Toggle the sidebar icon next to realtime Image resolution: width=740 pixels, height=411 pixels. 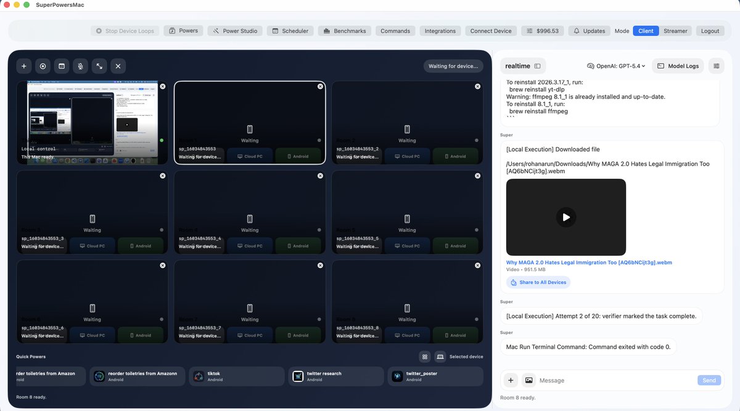538,66
